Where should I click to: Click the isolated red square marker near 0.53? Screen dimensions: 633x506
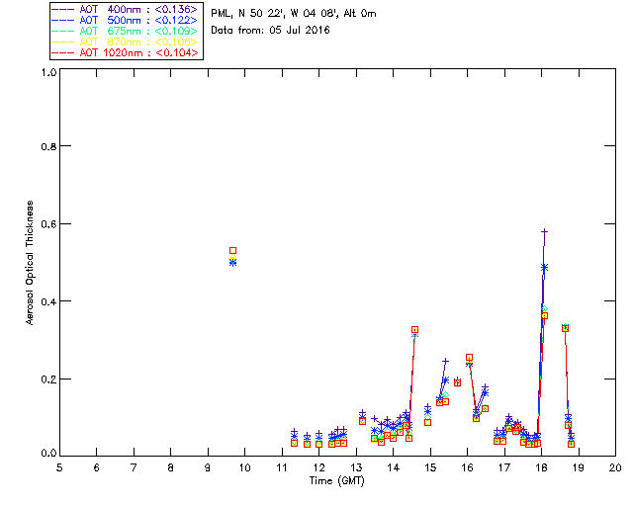233,251
